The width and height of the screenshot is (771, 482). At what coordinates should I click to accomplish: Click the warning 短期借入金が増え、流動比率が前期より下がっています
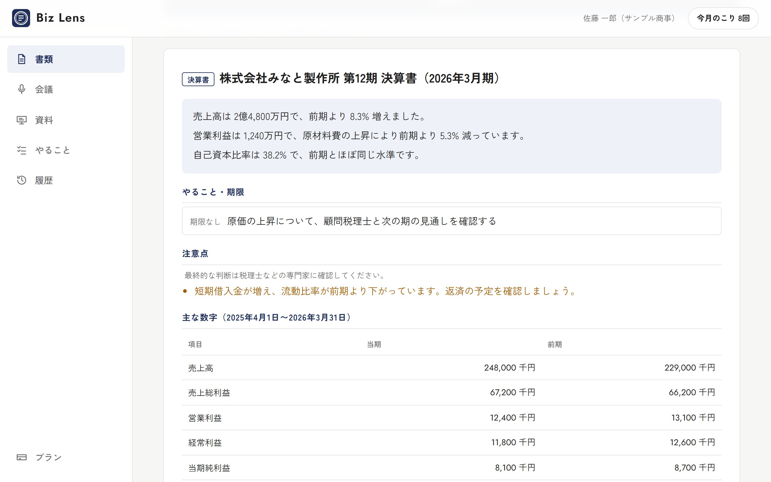click(385, 291)
